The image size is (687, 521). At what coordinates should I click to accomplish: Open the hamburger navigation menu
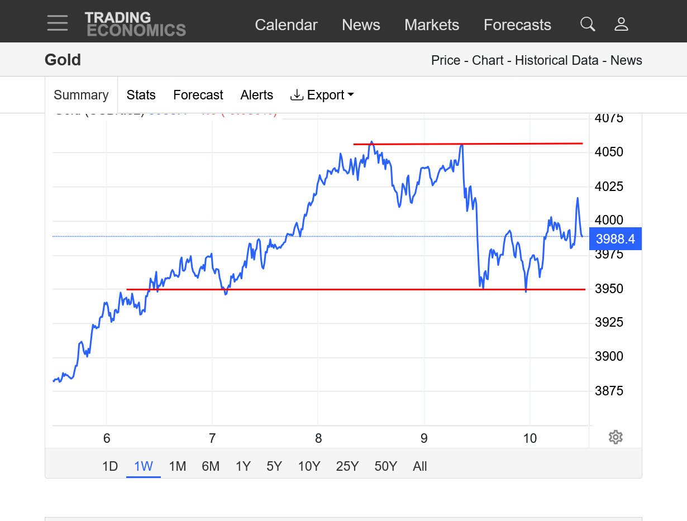58,23
